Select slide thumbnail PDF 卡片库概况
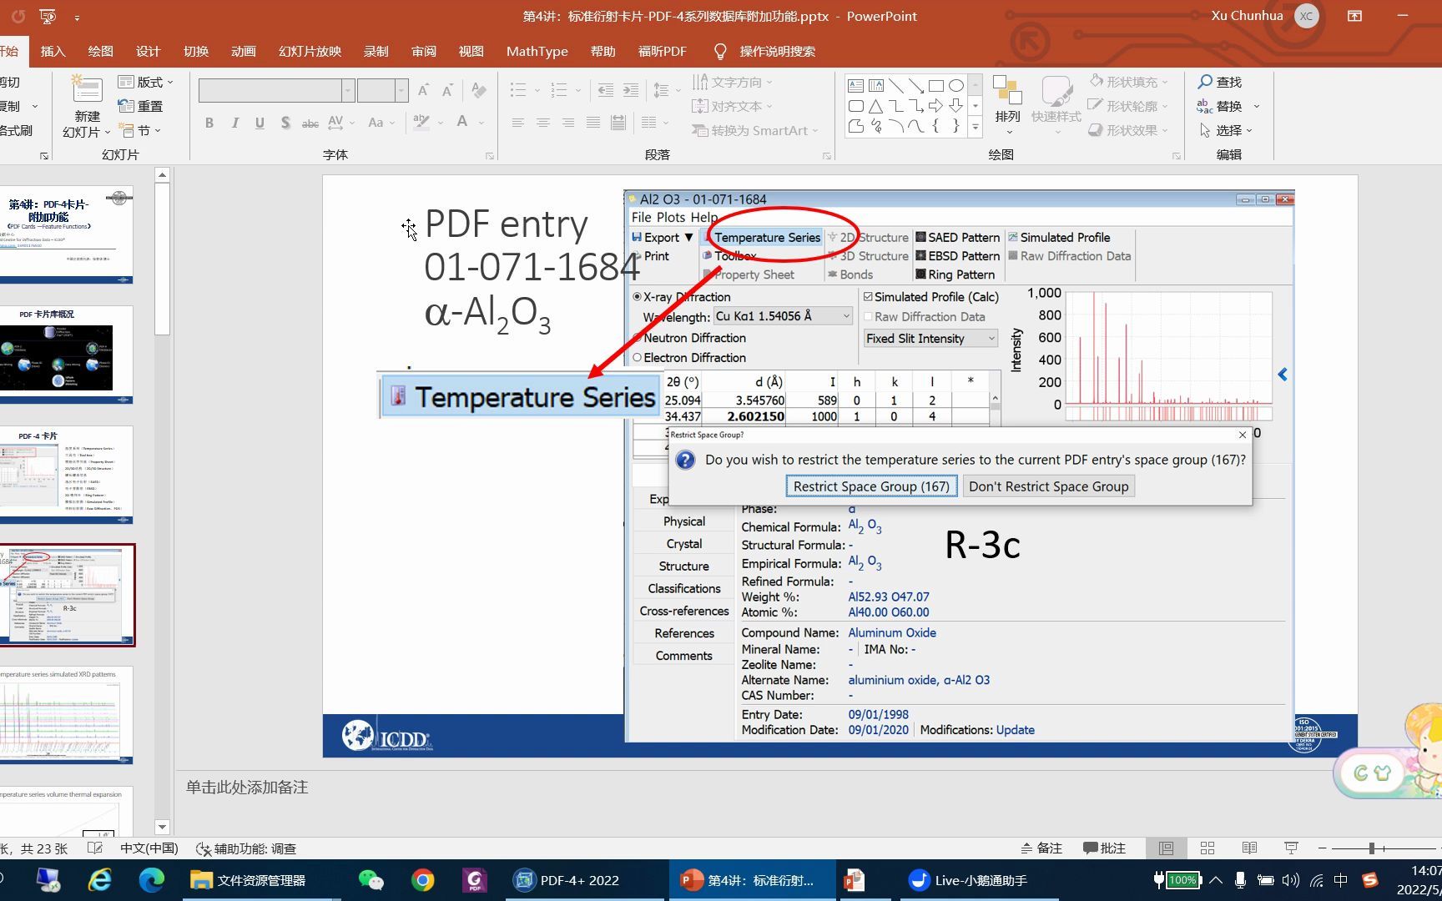This screenshot has height=901, width=1442. [68, 355]
